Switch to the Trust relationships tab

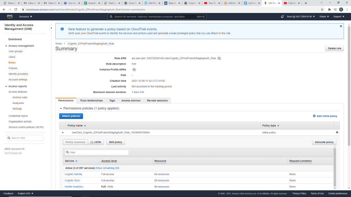point(91,101)
